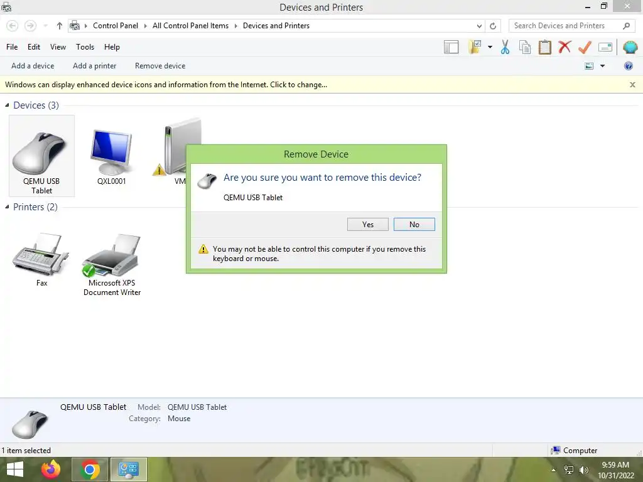
Task: Open the view options dropdown arrow
Action: [x=602, y=66]
